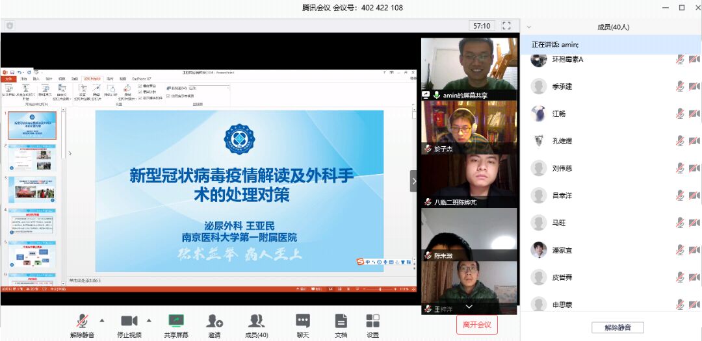The height and width of the screenshot is (341, 702).
Task: Expand audio options arrow beside unmute button
Action: pos(101,320)
